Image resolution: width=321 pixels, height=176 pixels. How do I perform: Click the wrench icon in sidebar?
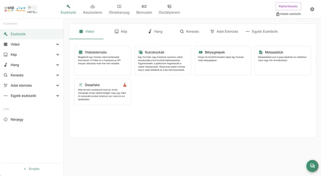point(6,34)
